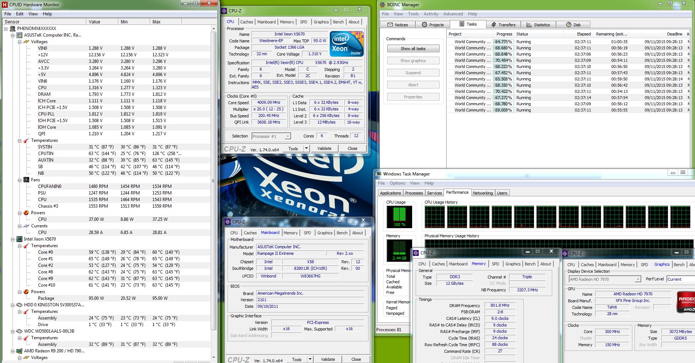
Task: Click the Windows Task Manager title bar icon
Action: pos(378,174)
